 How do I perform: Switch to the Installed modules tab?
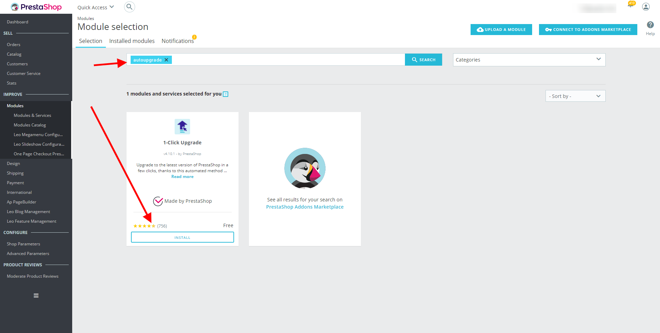pos(132,41)
